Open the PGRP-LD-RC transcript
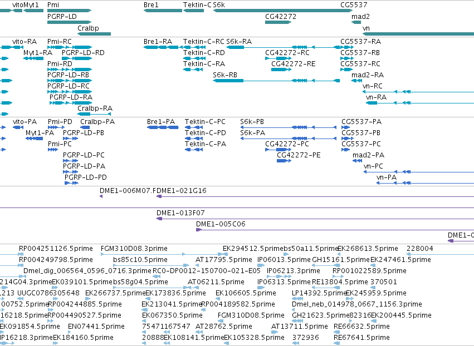This screenshot has width=474, height=346. pyautogui.click(x=70, y=92)
